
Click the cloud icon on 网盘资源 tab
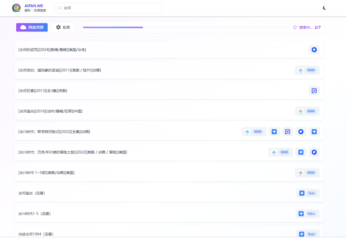click(23, 27)
